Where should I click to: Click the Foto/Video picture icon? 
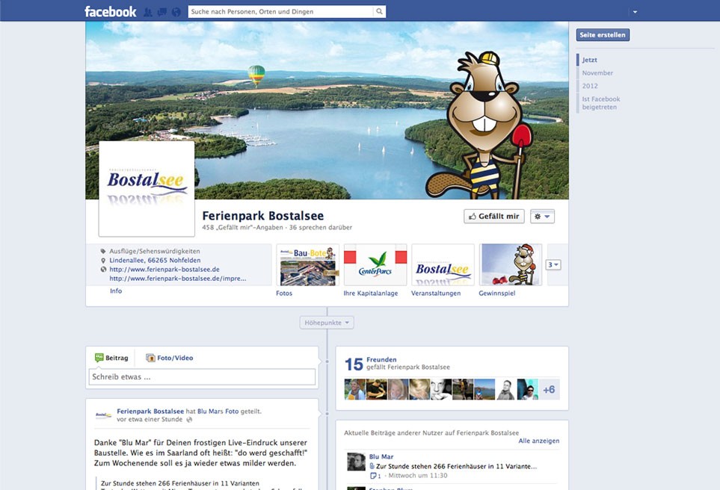pyautogui.click(x=150, y=358)
